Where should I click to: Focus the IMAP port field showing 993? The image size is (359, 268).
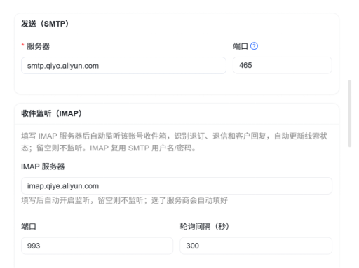(97, 246)
